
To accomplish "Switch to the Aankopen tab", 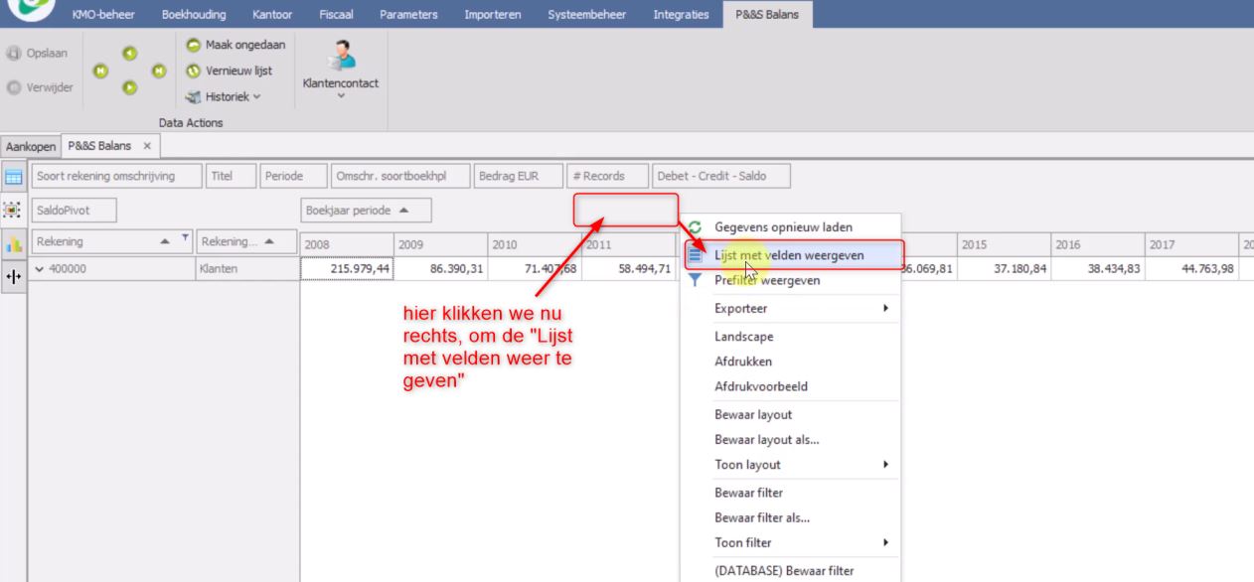I will click(29, 146).
